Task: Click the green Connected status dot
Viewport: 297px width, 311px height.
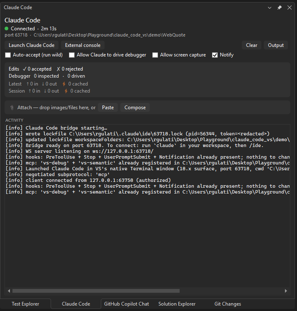Action: [7, 29]
